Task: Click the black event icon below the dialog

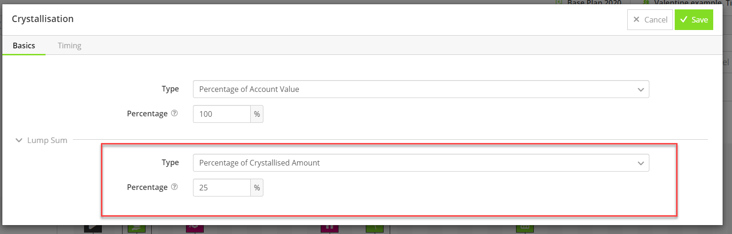Action: 93,228
